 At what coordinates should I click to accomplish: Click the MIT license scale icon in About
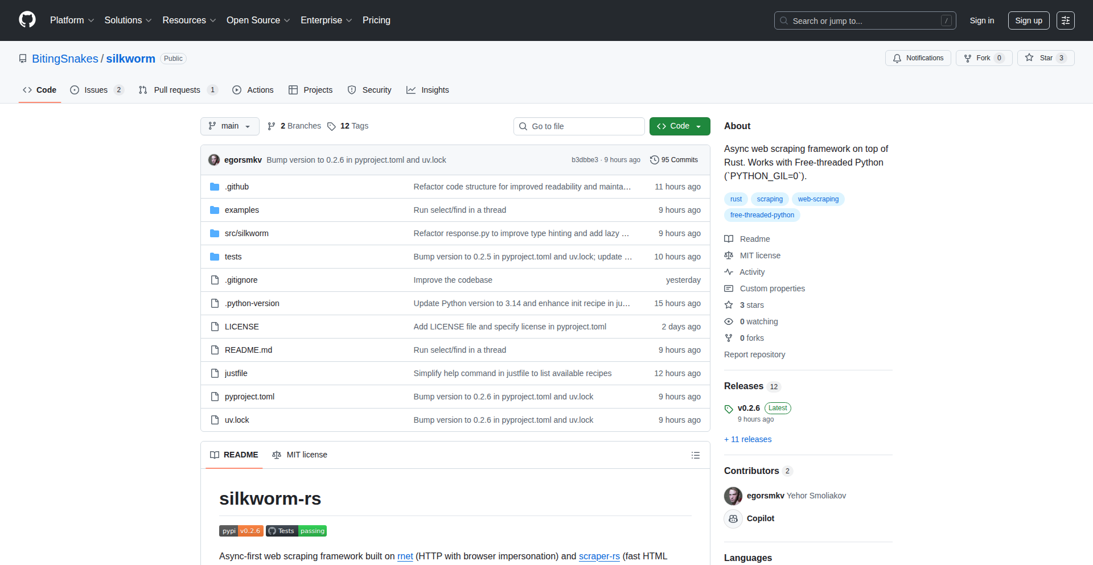pos(729,255)
